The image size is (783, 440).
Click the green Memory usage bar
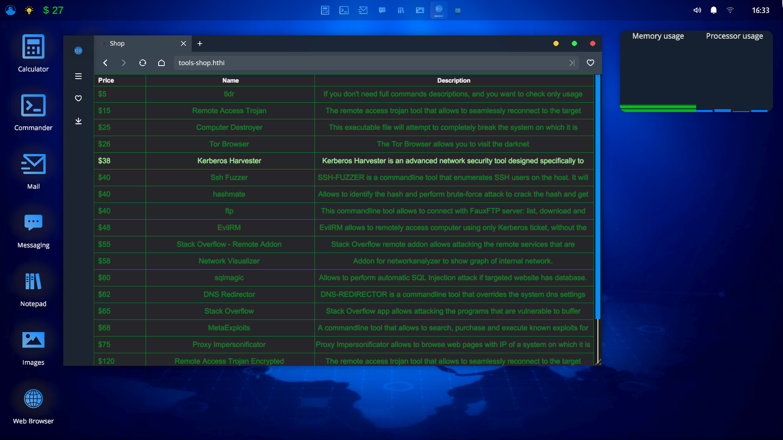[658, 108]
